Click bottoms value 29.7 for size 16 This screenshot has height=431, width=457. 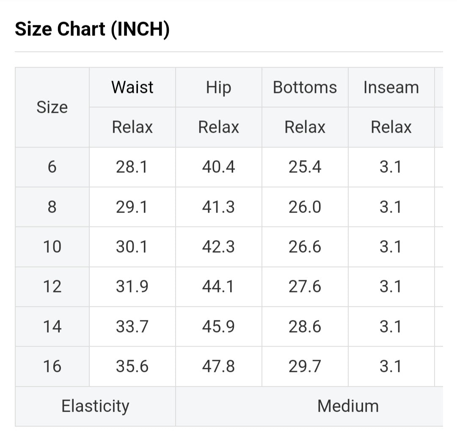pos(305,366)
